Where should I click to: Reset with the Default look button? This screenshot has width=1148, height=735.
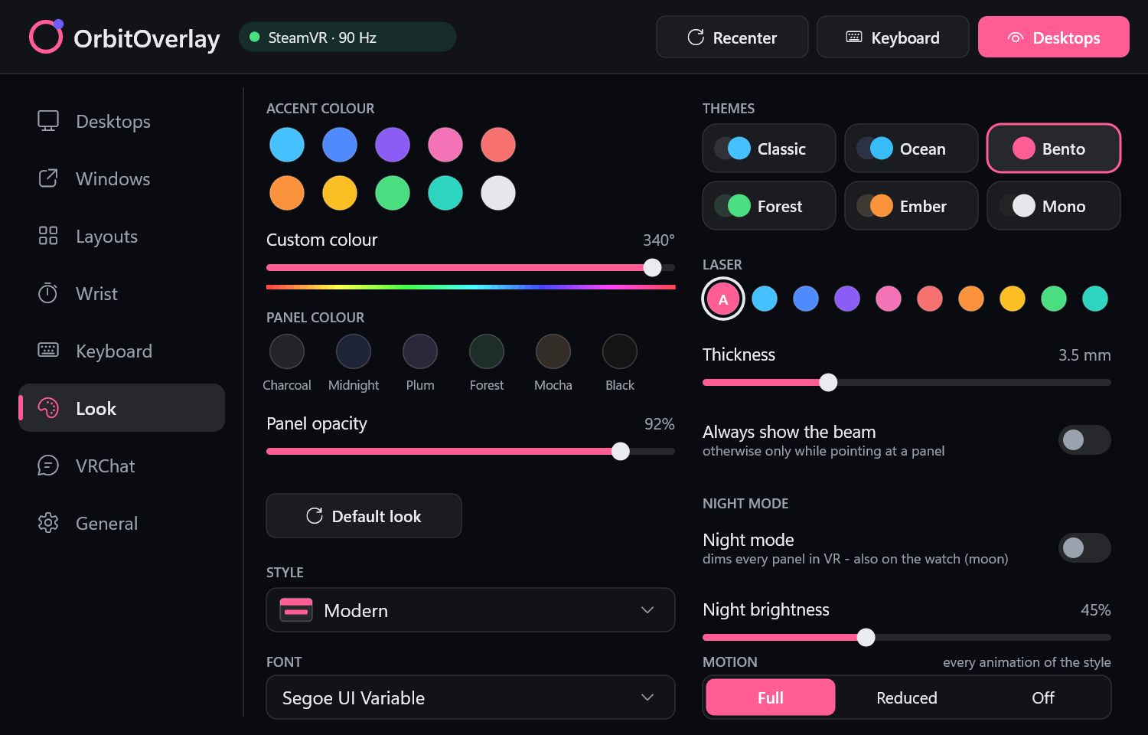(x=364, y=516)
